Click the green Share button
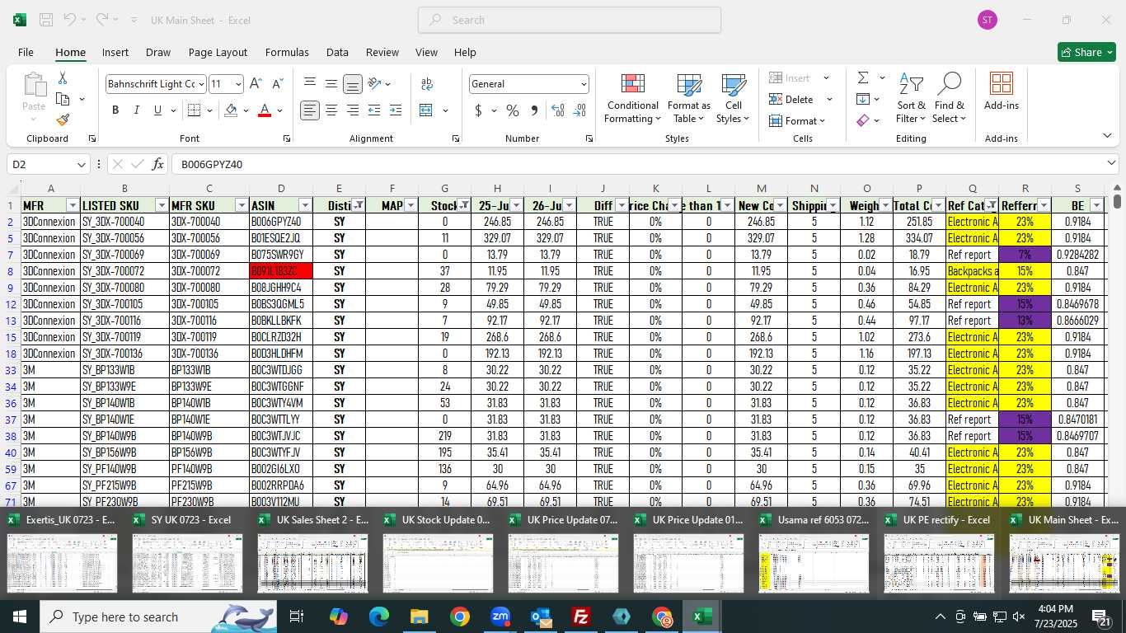Viewport: 1126px width, 633px height. tap(1086, 52)
